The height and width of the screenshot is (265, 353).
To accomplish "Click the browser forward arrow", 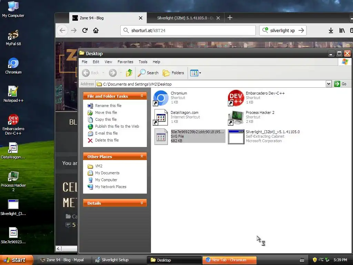I will click(74, 30).
